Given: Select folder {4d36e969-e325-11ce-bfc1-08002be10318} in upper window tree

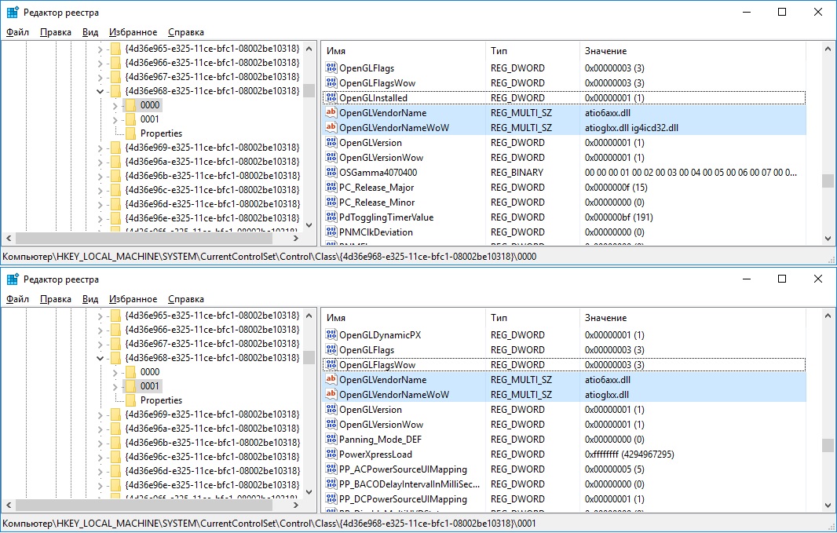Looking at the screenshot, I should pos(211,148).
